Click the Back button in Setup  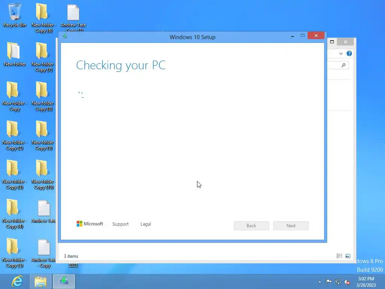coord(252,226)
